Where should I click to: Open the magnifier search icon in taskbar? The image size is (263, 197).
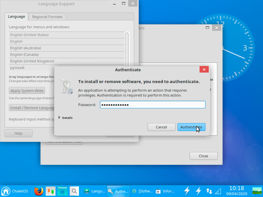74,191
